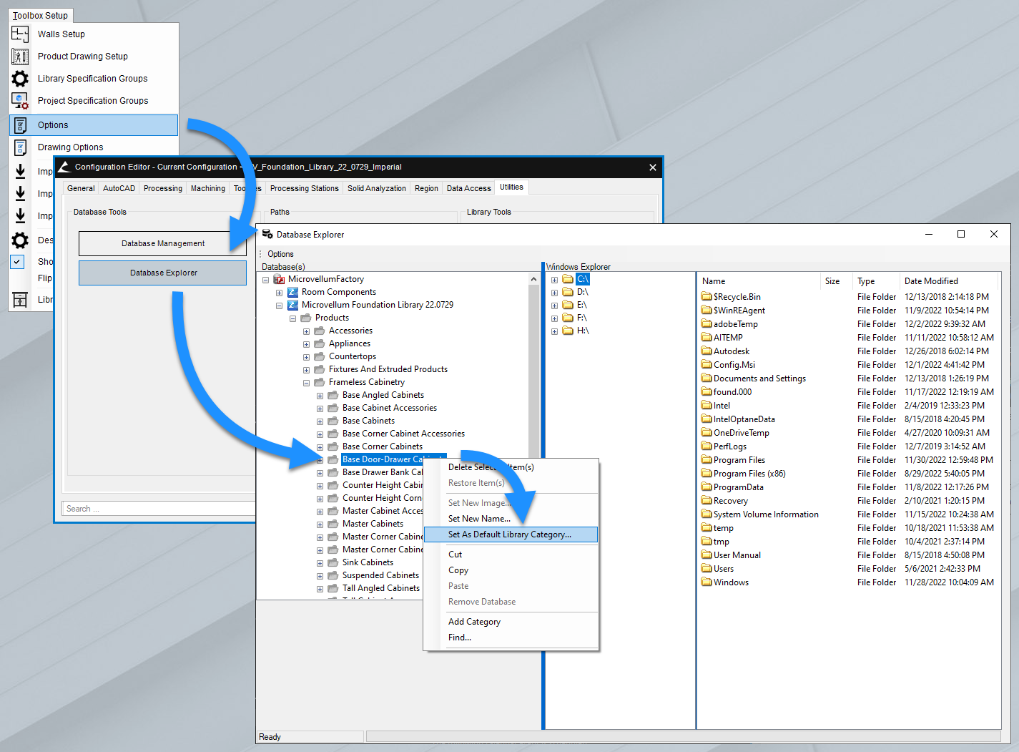Collapse the Microvellum Foundation Library node

(x=280, y=306)
